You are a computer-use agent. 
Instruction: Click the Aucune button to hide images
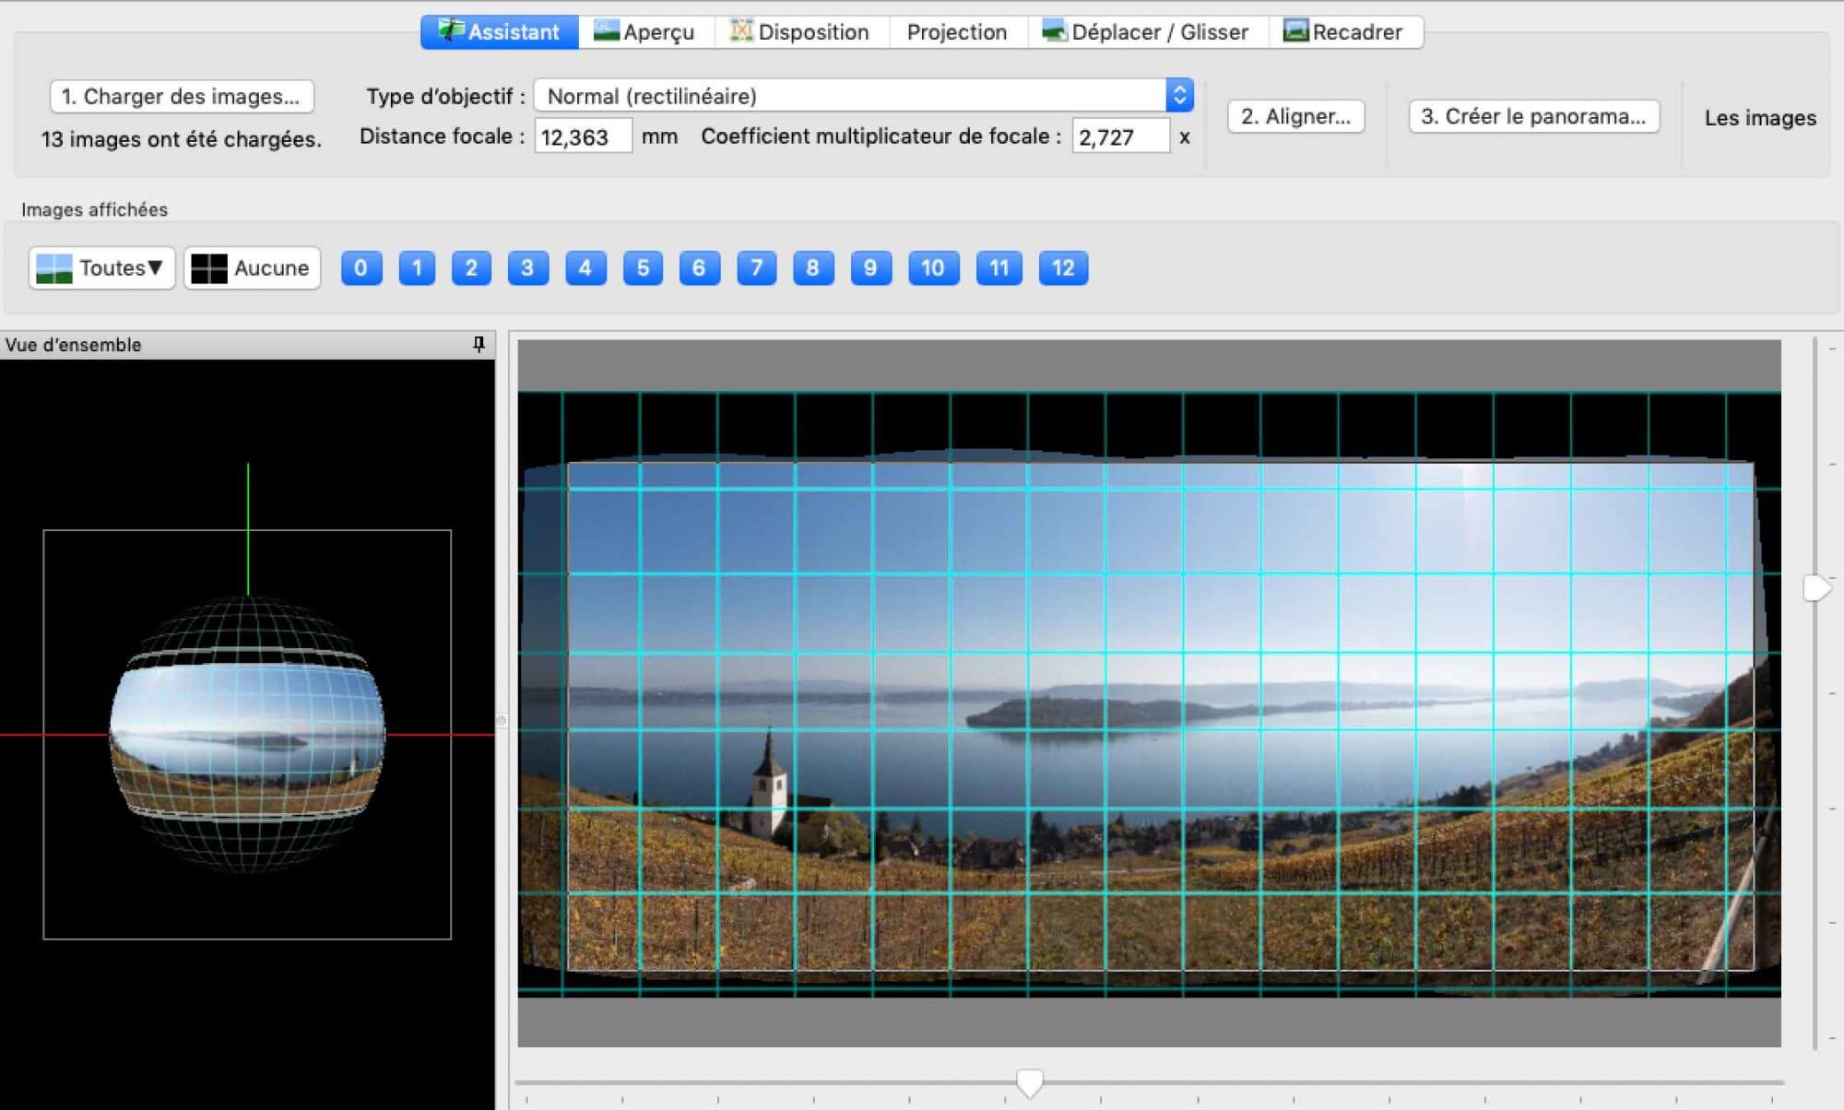252,268
